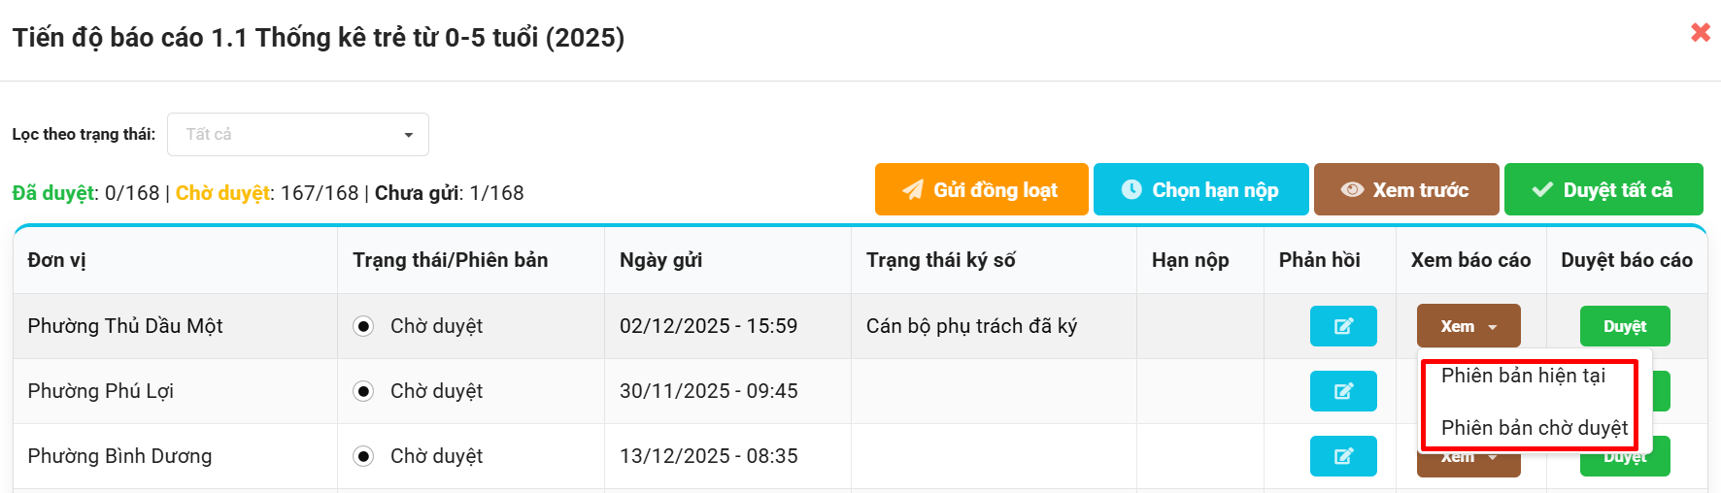Click checkmark icon on Duyệt tất cả
Viewport: 1721px width, 493px height.
point(1542,190)
